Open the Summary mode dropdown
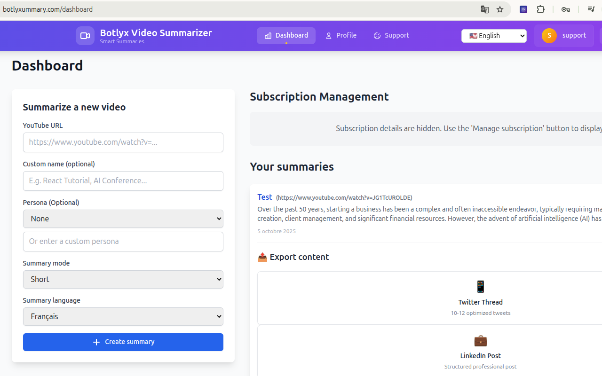602x376 pixels. click(123, 279)
